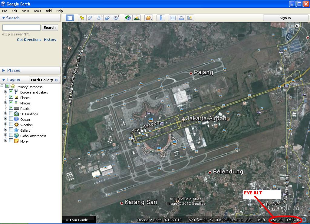This screenshot has height=224, width=310.
Task: Click the Weather sun icon in Layers
Action: click(16, 124)
